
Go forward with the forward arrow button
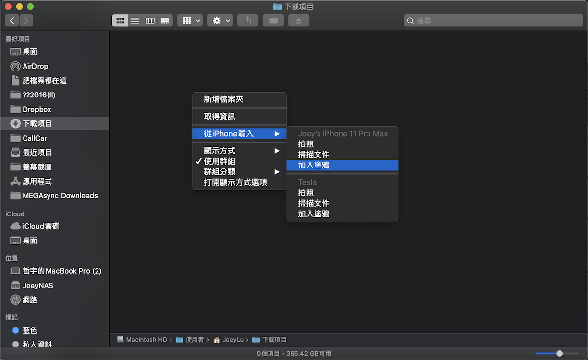(x=26, y=21)
